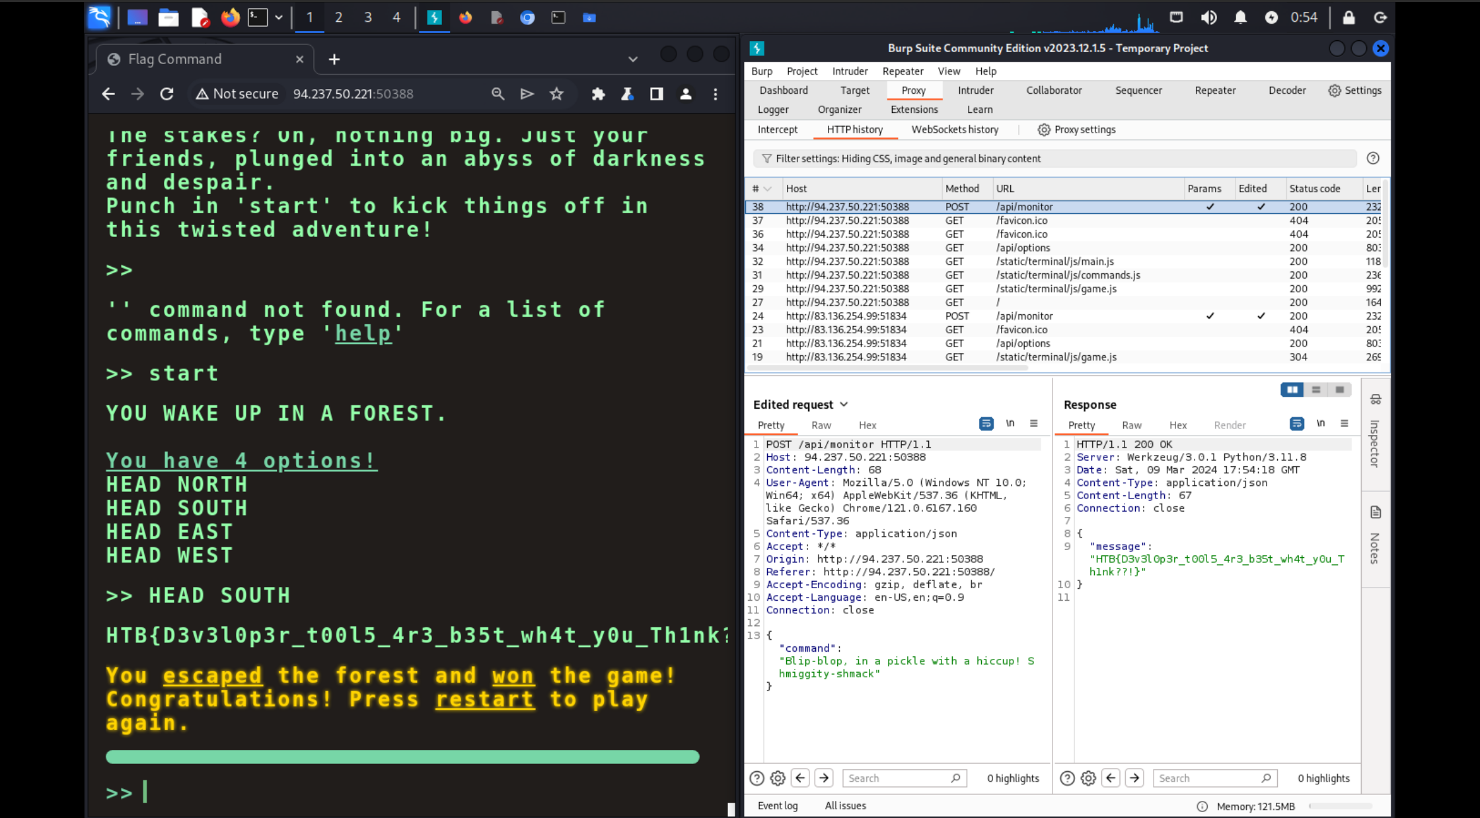Show the Render tab of the Response
The height and width of the screenshot is (818, 1480).
[x=1230, y=425]
